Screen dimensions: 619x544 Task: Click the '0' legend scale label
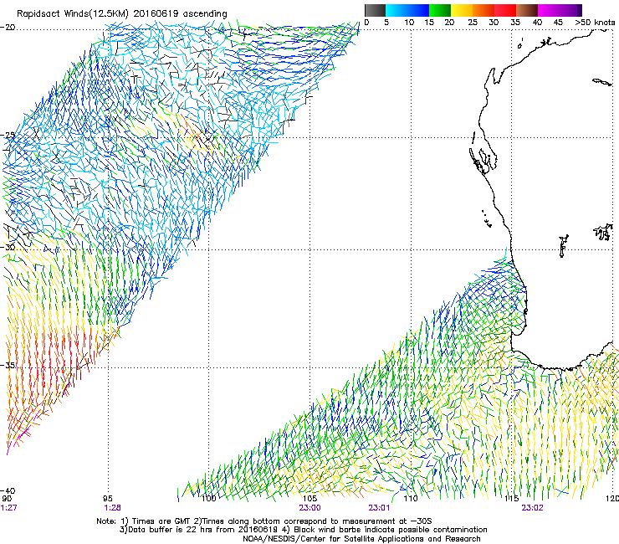(366, 23)
